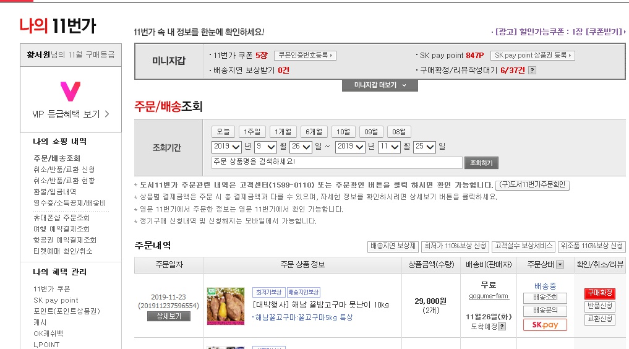This screenshot has height=349, width=629.
Task: Open sidebar 취소/반품/교환 현황 menu
Action: click(x=64, y=181)
